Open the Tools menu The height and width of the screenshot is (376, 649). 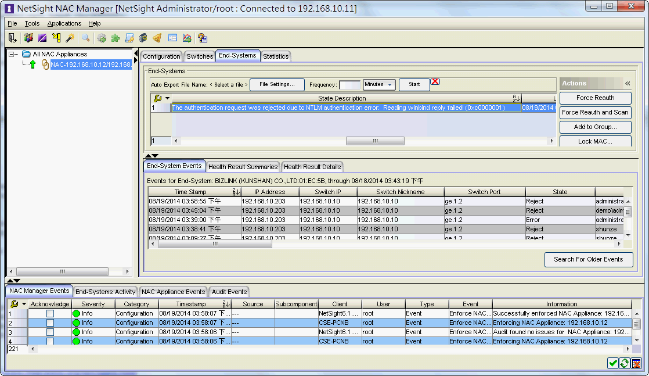(32, 23)
